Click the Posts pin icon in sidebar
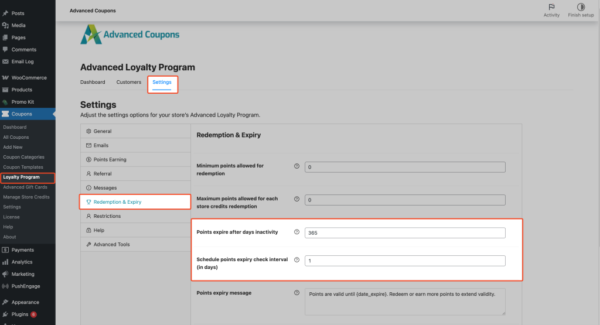The width and height of the screenshot is (600, 325). coord(5,13)
